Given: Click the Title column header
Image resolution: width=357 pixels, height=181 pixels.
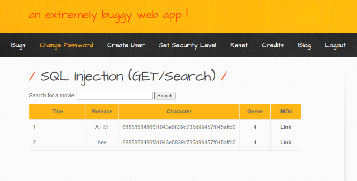Looking at the screenshot, I should click(58, 112).
